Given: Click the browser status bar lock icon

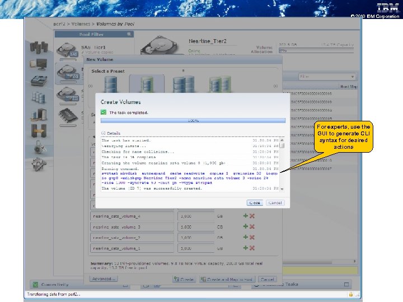Looking at the screenshot, I should (350, 294).
